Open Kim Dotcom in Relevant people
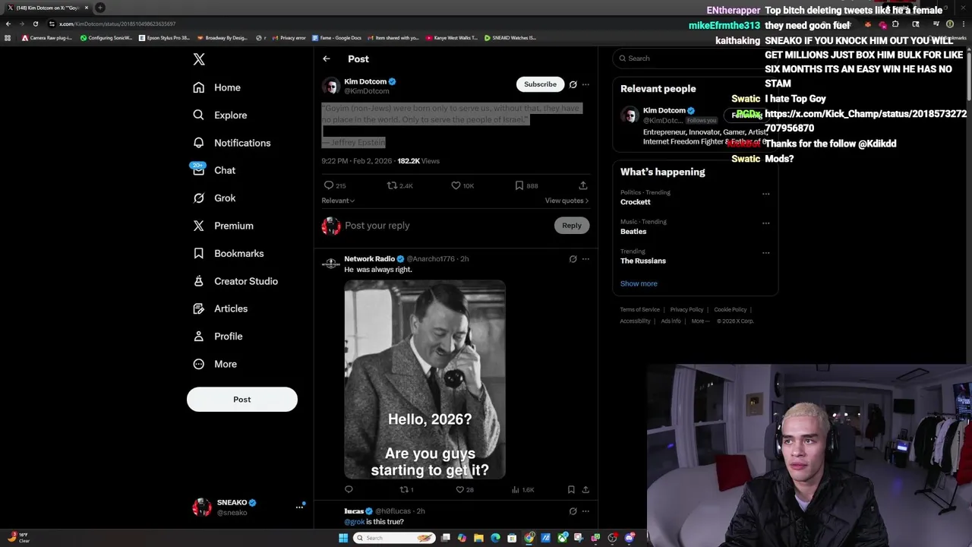The height and width of the screenshot is (547, 972). (x=664, y=111)
